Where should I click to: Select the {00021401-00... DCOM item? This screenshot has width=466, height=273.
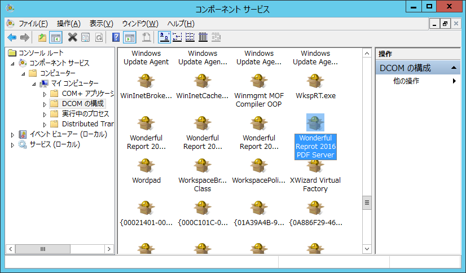pos(146,214)
